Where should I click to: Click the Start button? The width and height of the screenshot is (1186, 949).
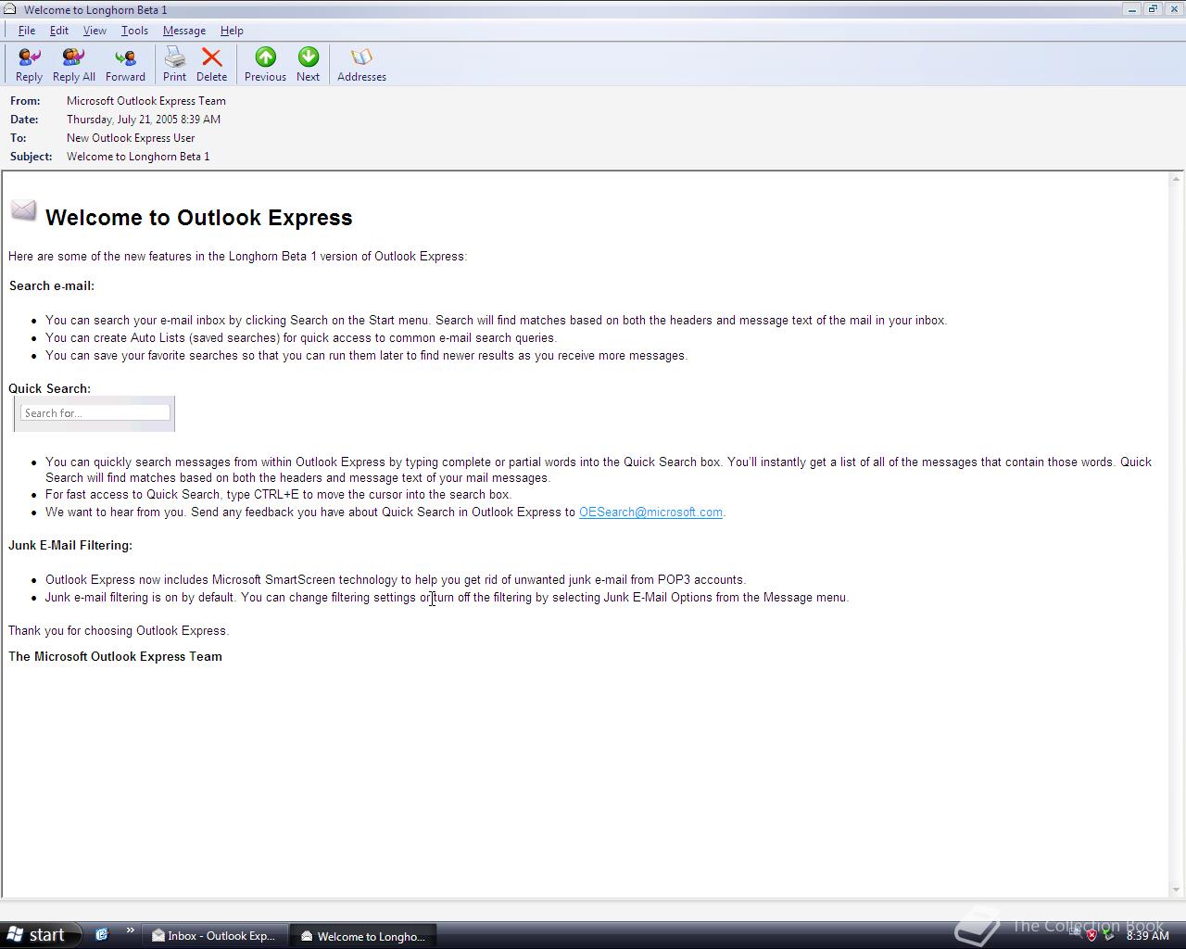coord(41,935)
